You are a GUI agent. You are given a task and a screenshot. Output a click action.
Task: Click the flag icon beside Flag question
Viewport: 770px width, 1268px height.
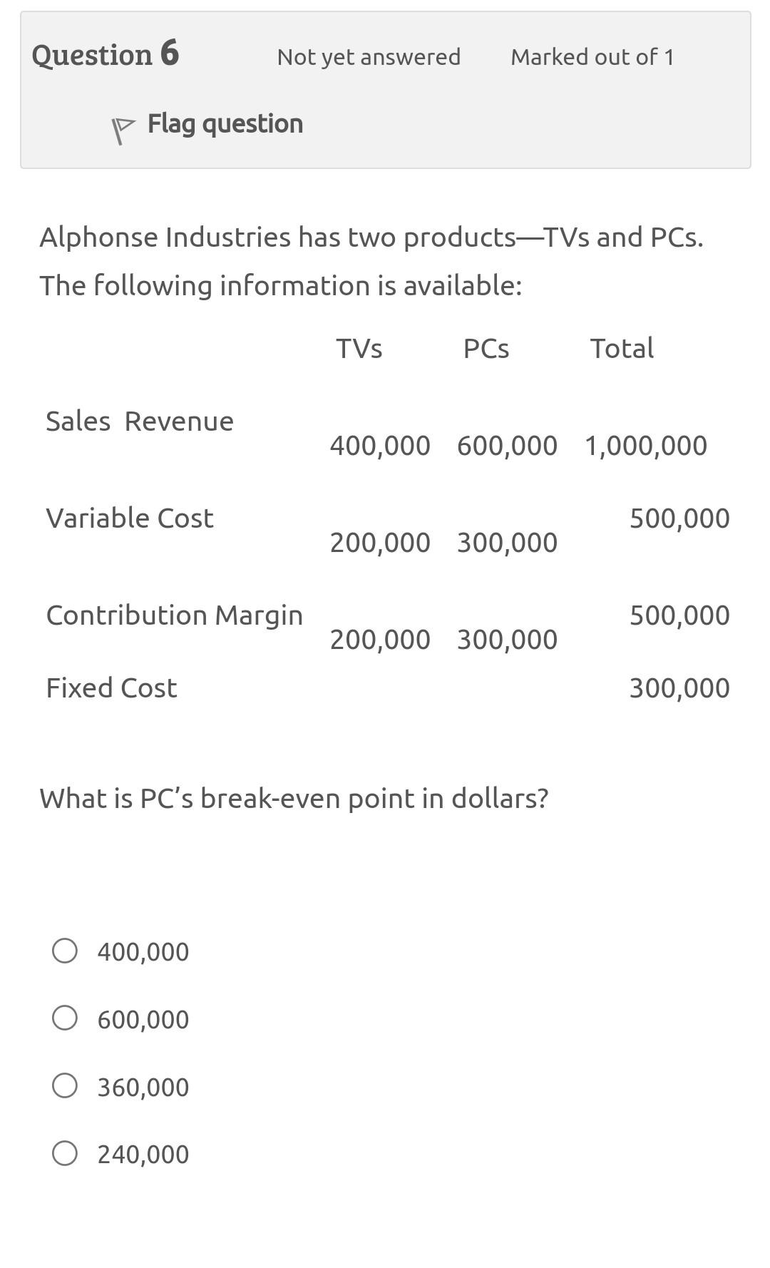(123, 131)
